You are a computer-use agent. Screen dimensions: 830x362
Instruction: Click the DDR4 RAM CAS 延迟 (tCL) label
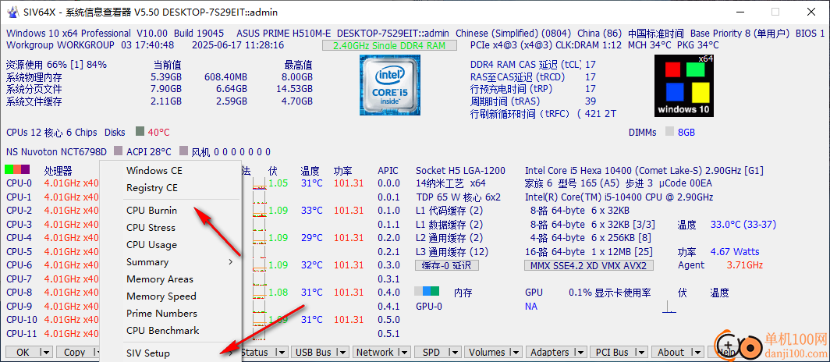tap(526, 65)
